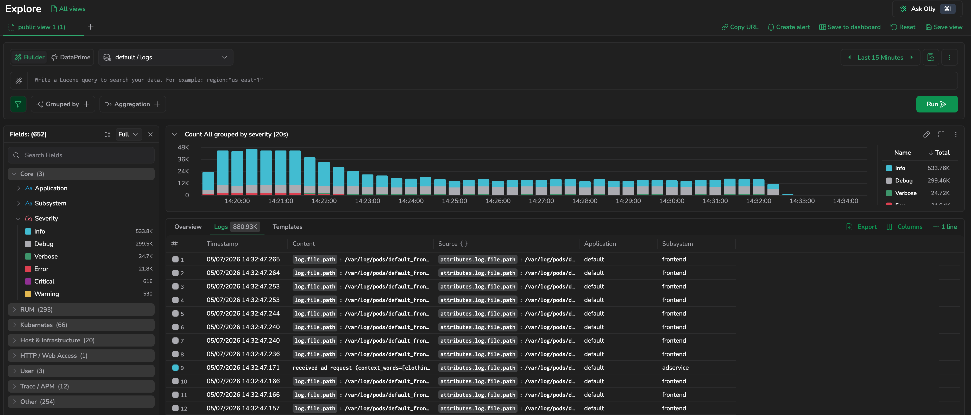
Task: Save view
Action: click(944, 27)
